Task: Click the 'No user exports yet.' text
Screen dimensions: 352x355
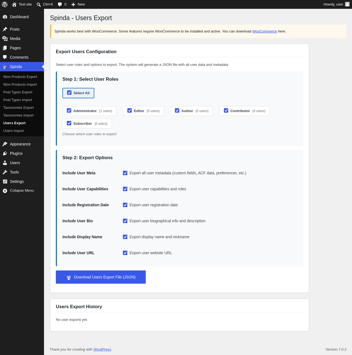Action: [72, 320]
